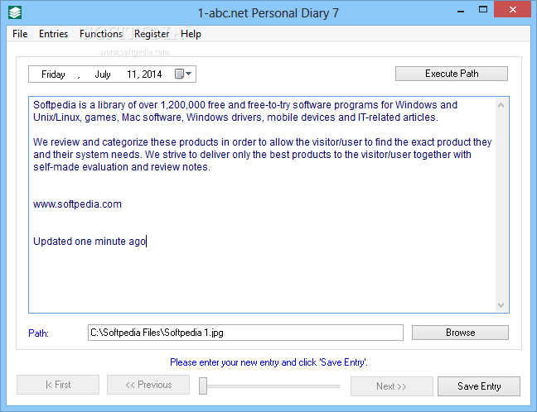Click the << Previous button
The image size is (537, 412).
[x=148, y=385]
